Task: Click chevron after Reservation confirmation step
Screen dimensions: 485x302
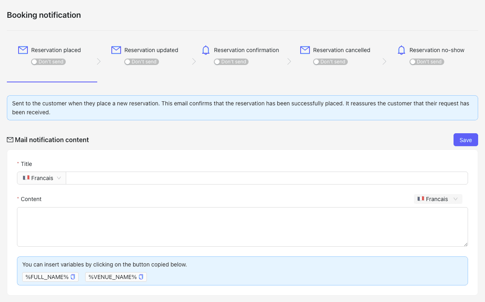Action: (x=289, y=61)
